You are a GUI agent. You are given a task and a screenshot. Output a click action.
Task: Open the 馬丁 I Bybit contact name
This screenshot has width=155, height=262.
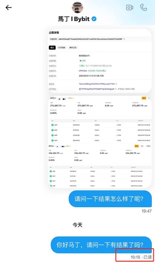tap(74, 19)
